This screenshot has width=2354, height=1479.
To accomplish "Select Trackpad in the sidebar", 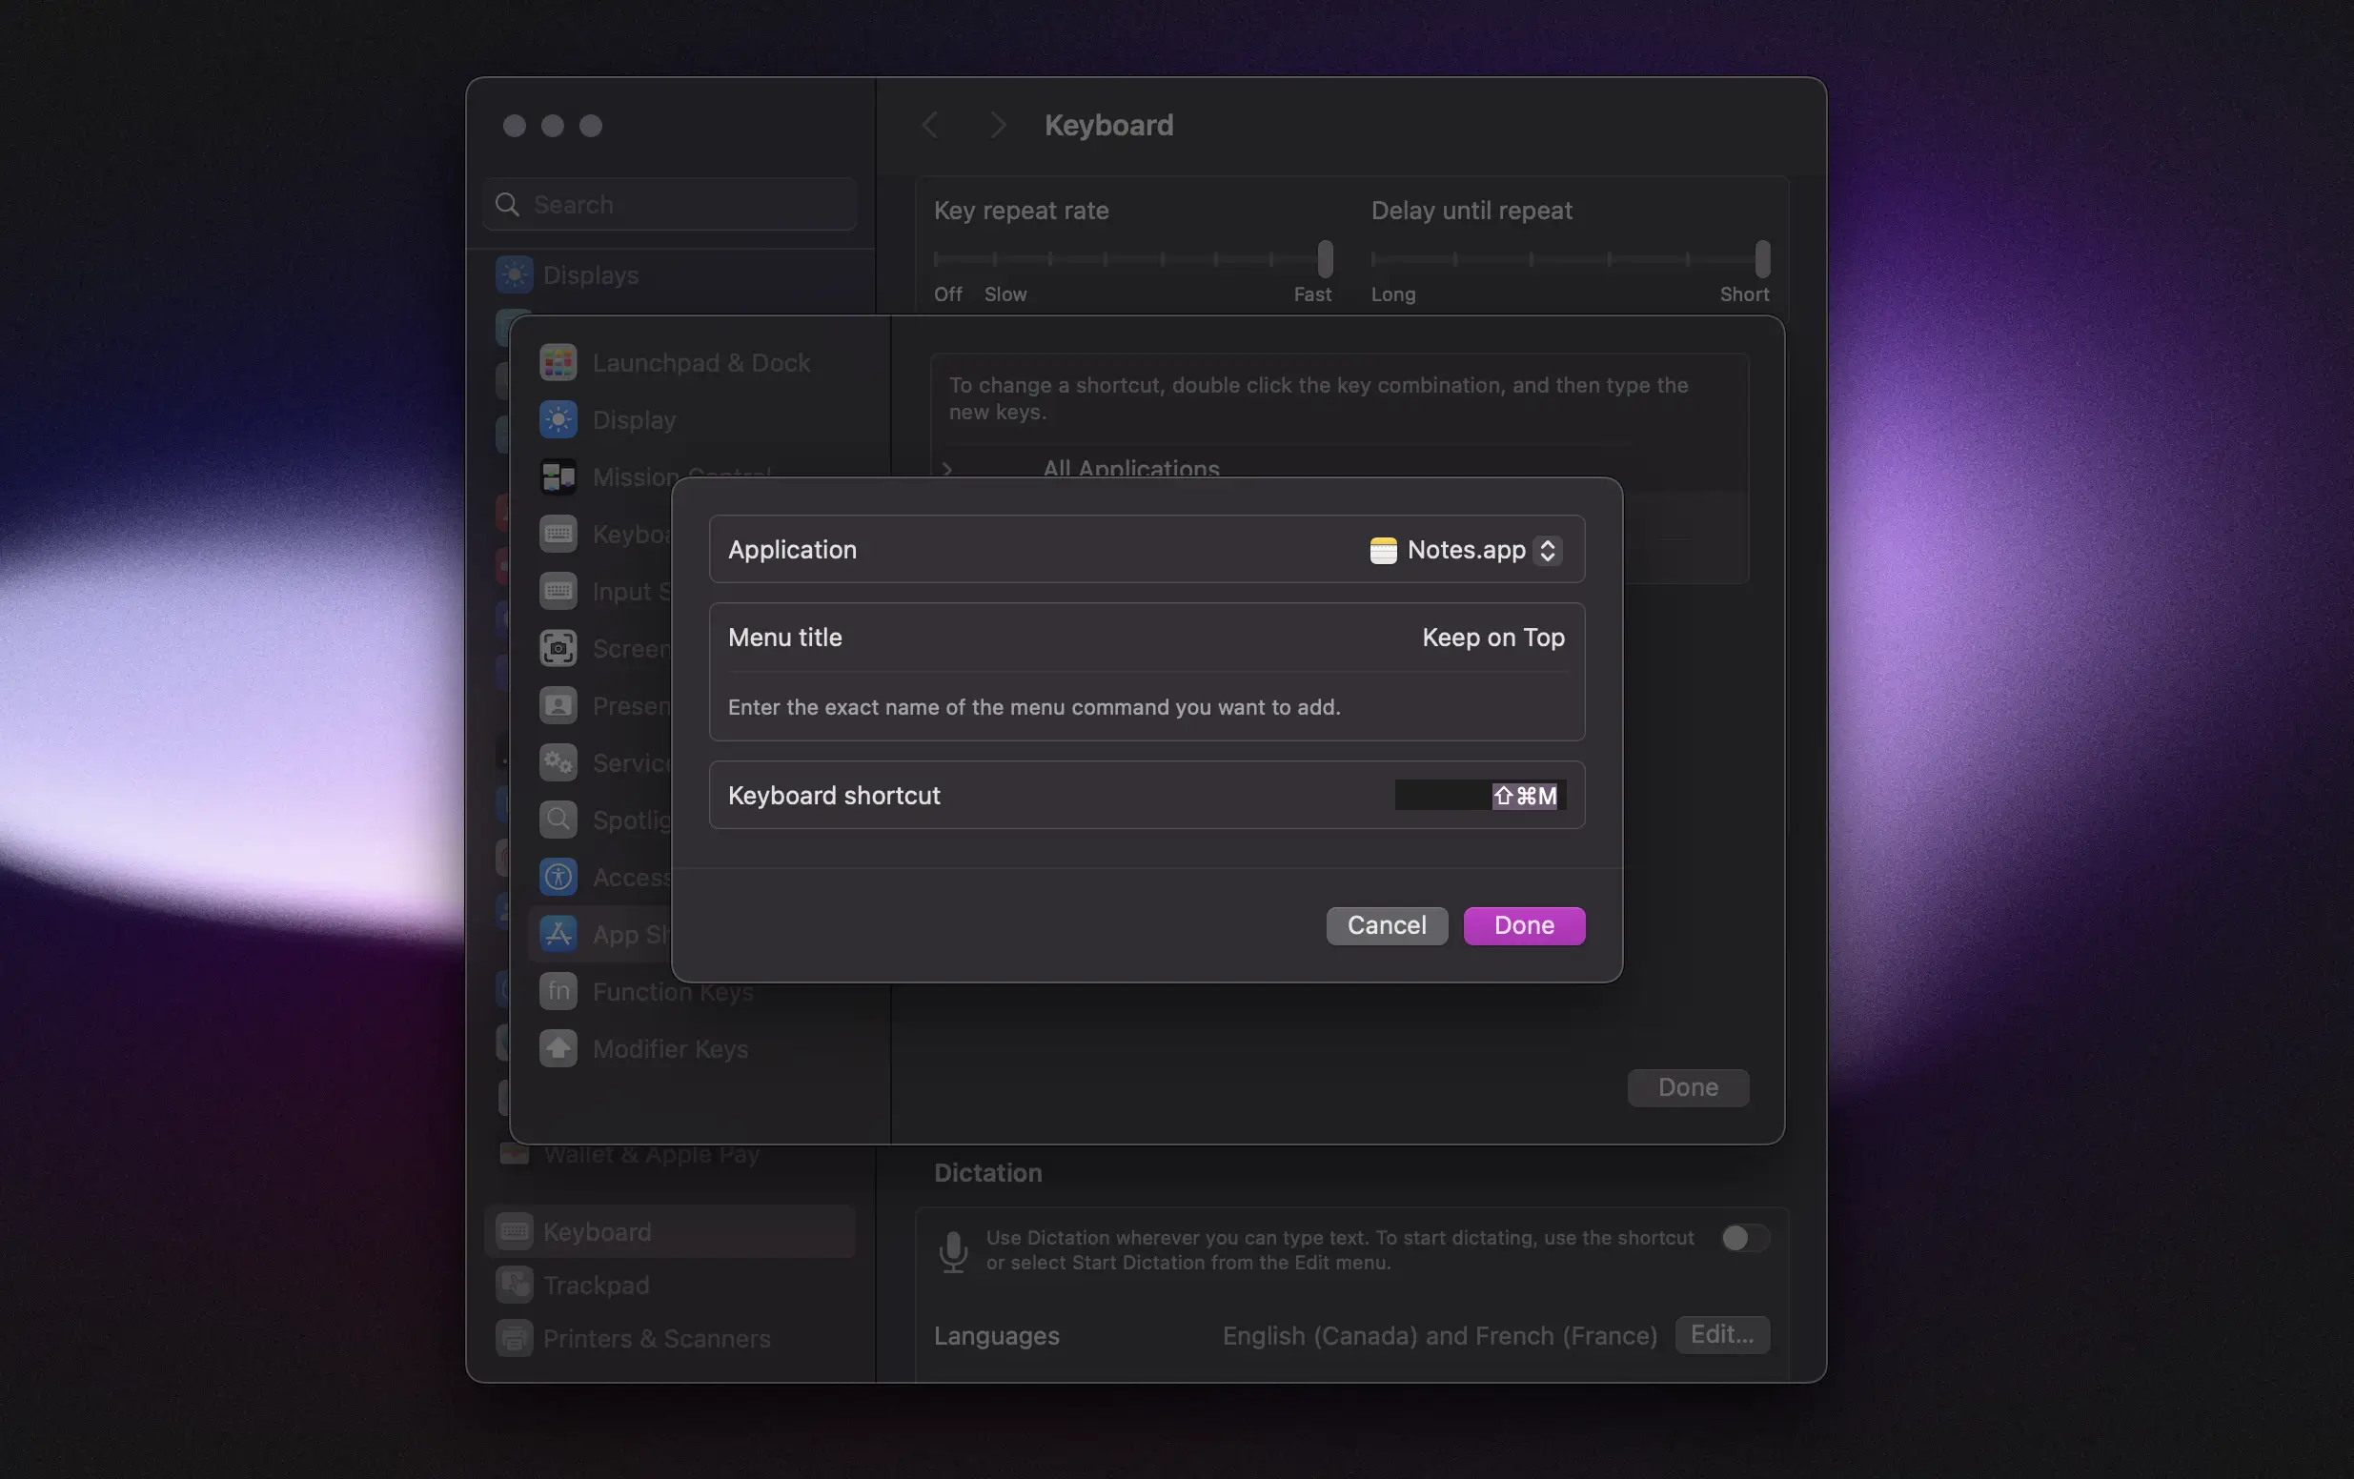I will coord(596,1285).
